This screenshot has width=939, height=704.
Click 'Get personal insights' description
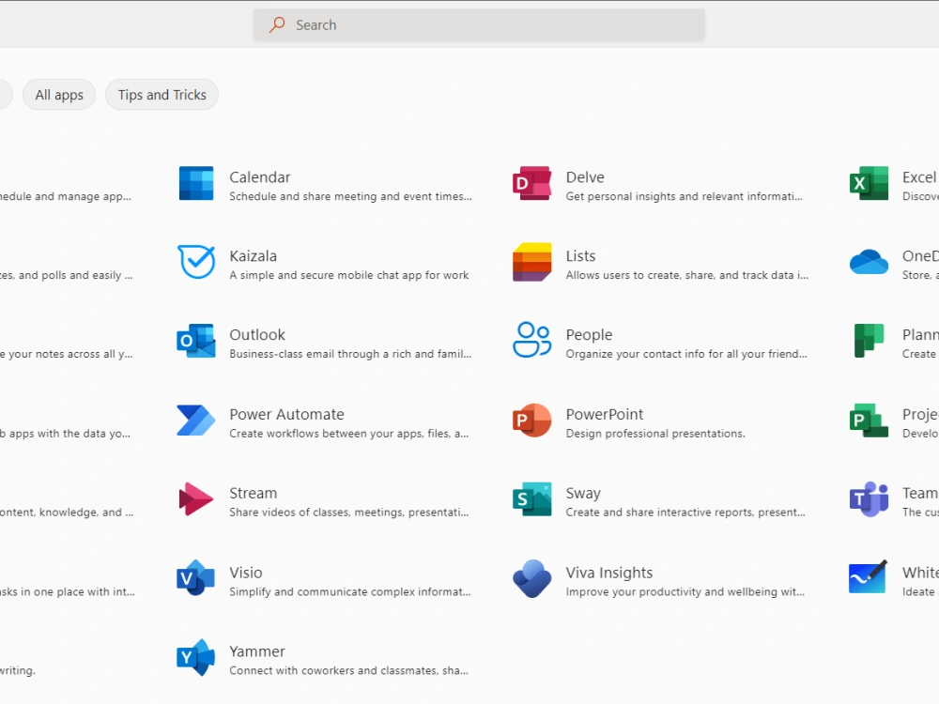click(x=684, y=196)
